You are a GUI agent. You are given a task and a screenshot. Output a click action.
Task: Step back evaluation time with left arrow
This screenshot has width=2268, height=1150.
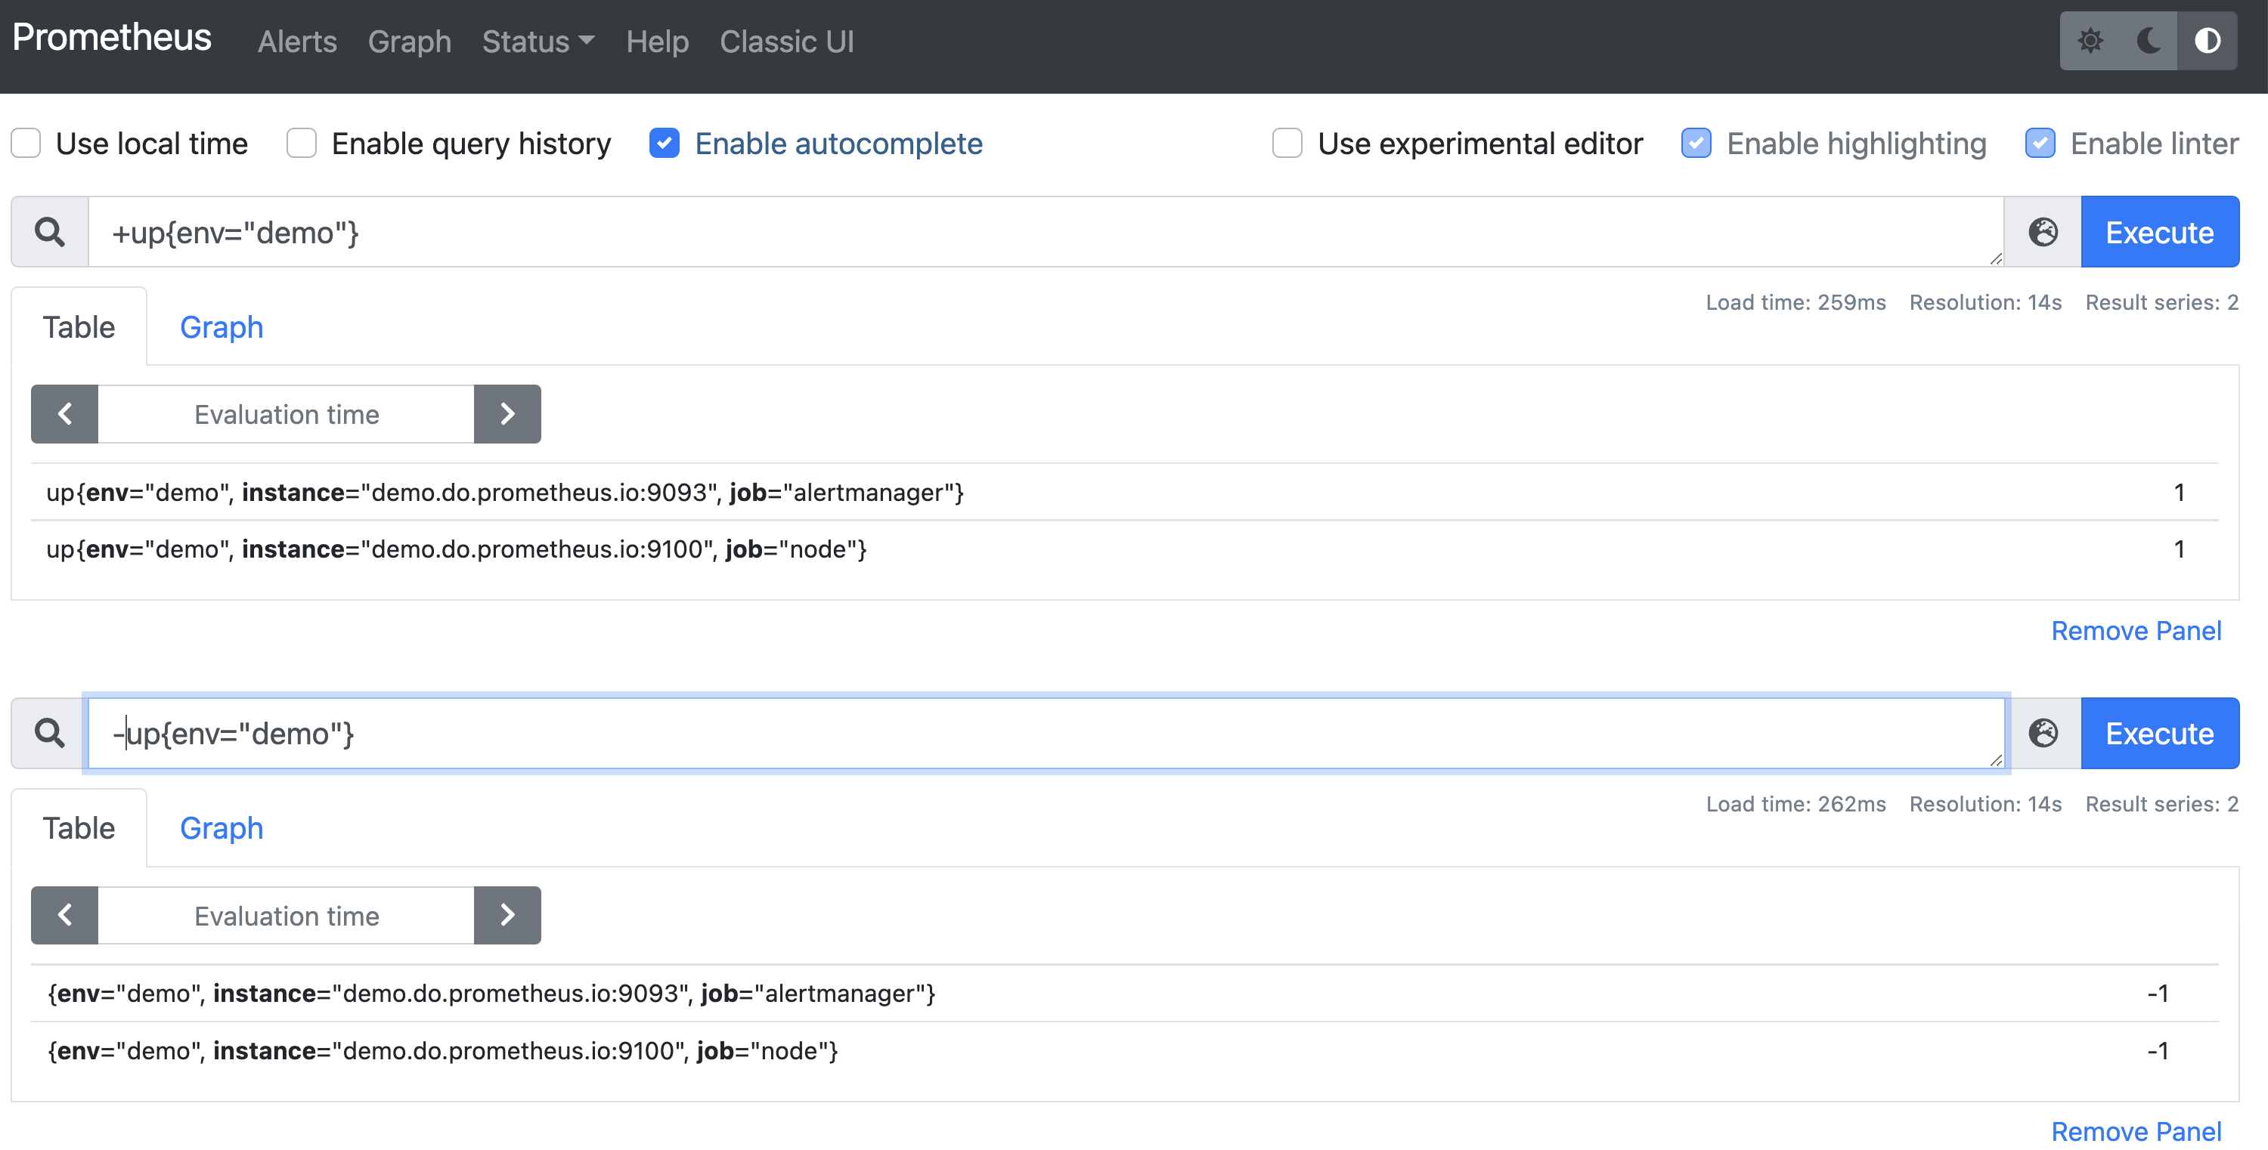[64, 413]
